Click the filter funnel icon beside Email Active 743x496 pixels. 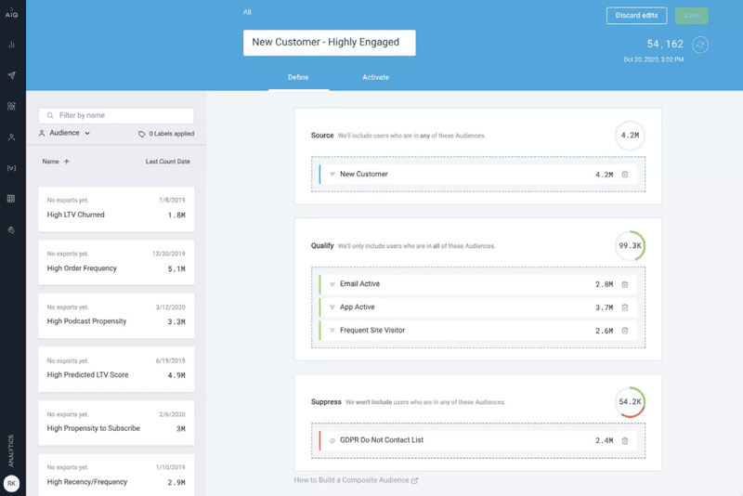coord(332,284)
